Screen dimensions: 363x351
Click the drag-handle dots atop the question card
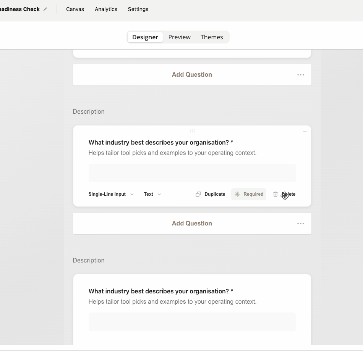pos(192,131)
